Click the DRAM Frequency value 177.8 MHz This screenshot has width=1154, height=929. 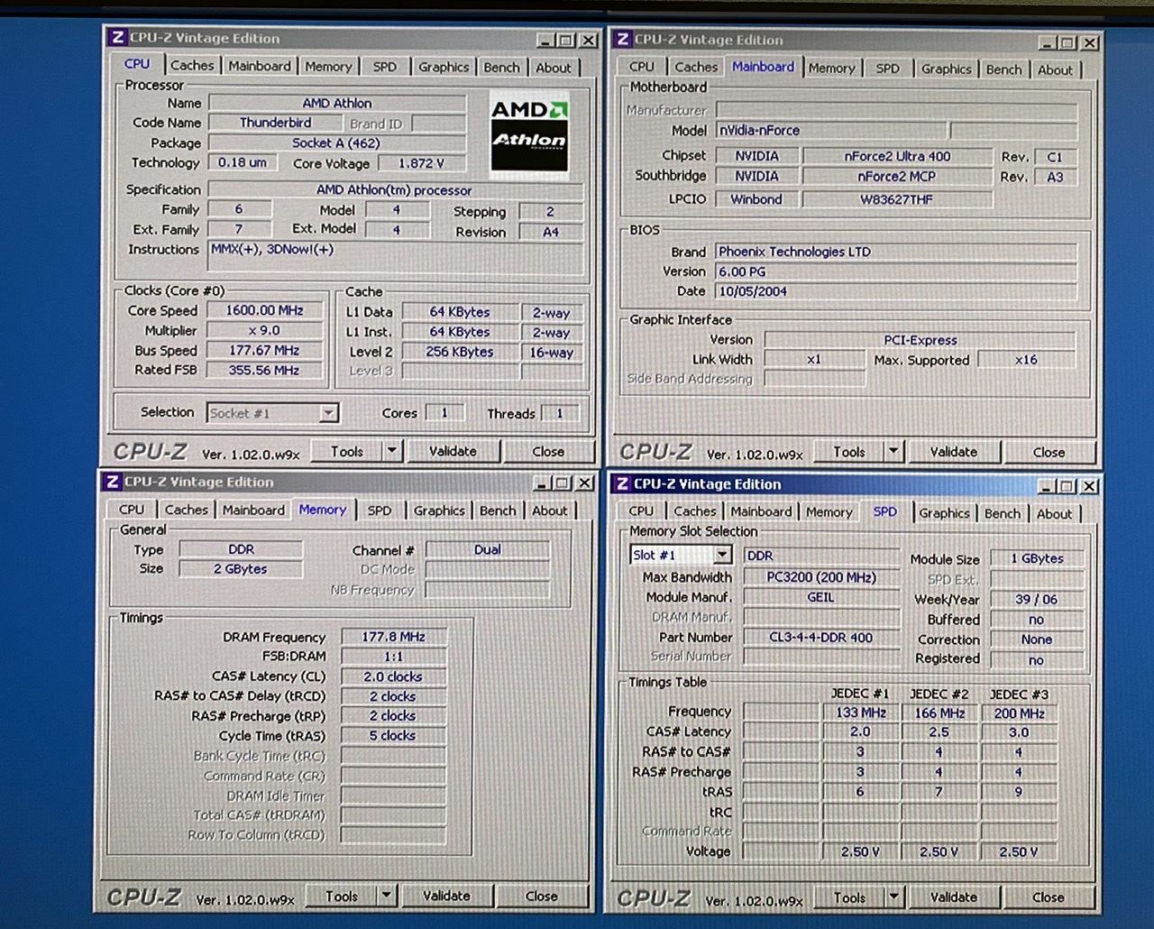point(393,637)
